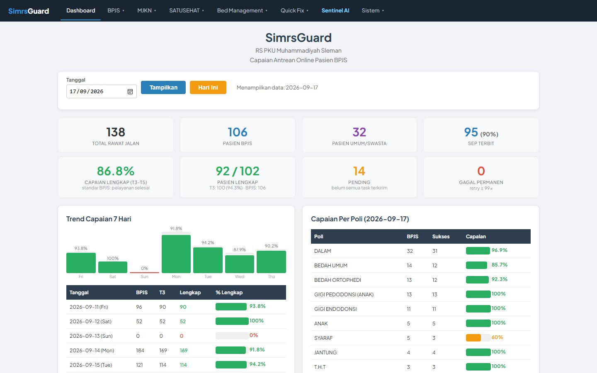The height and width of the screenshot is (373, 597).
Task: Open the SATUSEHAT dropdown
Action: pyautogui.click(x=187, y=10)
